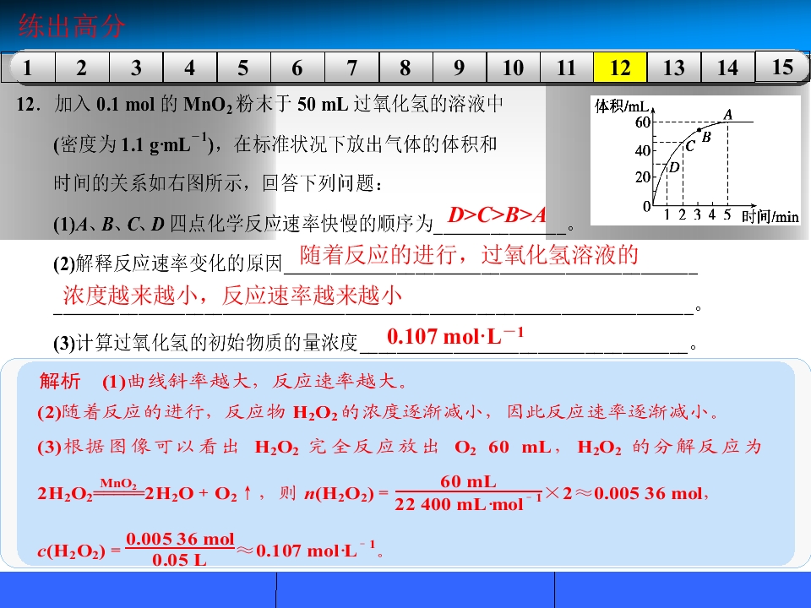Navigate to question 10
Viewport: 811px width, 608px height.
[513, 68]
